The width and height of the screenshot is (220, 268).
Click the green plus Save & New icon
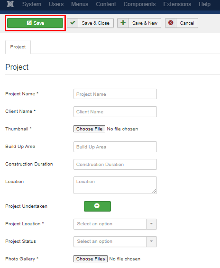click(123, 23)
